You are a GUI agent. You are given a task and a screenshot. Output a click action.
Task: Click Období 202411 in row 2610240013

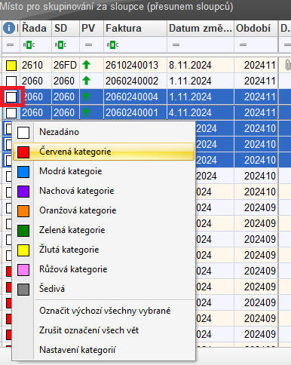256,65
